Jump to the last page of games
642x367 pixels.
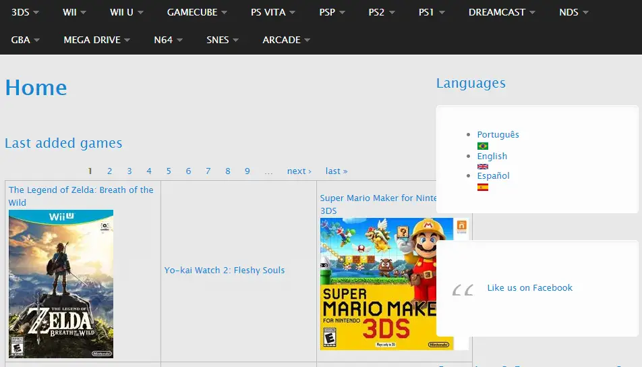(x=337, y=171)
